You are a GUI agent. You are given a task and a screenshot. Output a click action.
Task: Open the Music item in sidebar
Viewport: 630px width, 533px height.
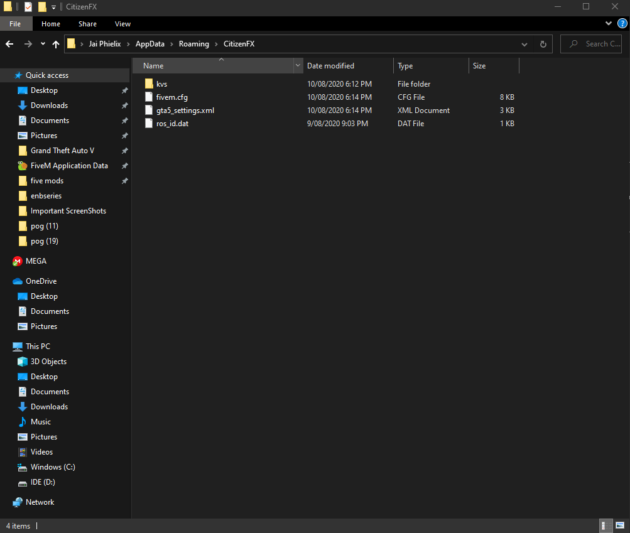(41, 422)
